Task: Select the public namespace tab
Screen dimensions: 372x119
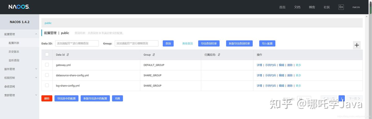Action: [48, 23]
